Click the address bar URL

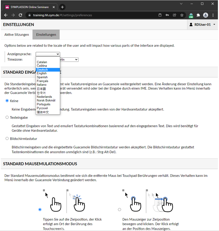pos(62,15)
